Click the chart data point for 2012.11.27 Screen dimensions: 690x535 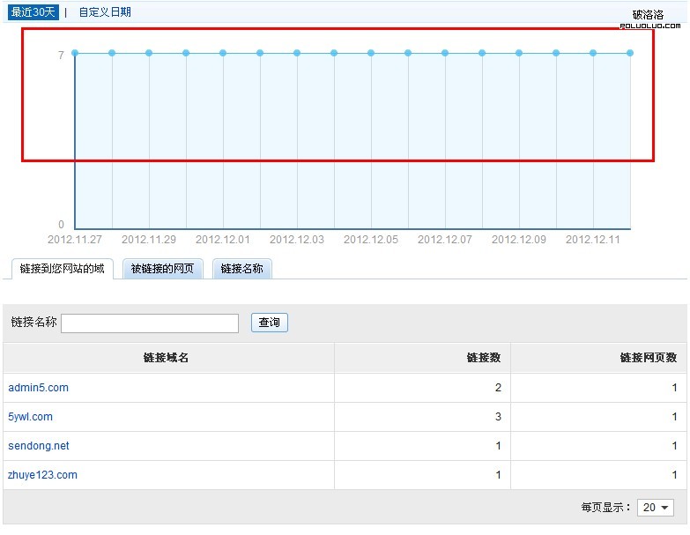point(75,53)
